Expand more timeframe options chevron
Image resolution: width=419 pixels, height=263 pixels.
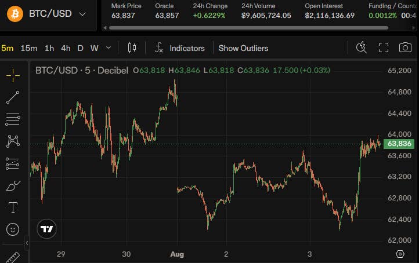(x=108, y=48)
